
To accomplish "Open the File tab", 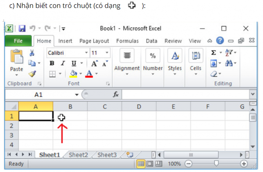I will pyautogui.click(x=18, y=41).
